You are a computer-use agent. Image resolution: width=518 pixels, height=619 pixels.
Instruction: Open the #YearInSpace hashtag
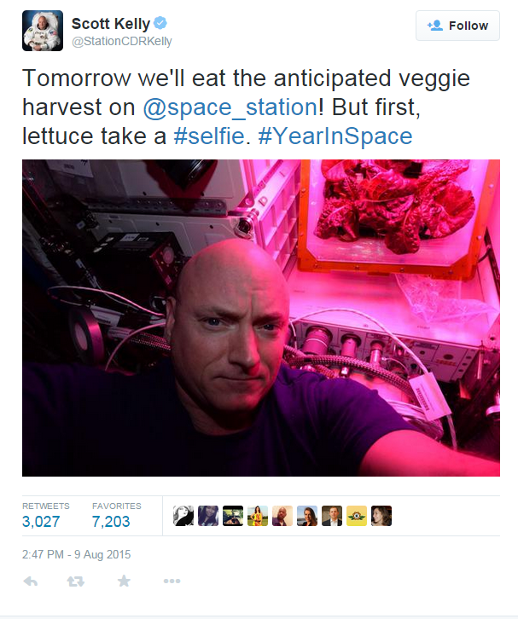(335, 136)
